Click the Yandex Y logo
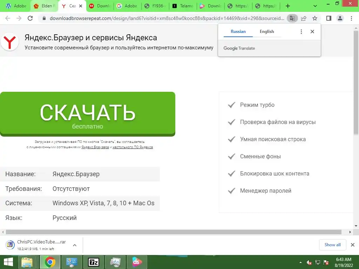This screenshot has width=359, height=269. (9, 42)
